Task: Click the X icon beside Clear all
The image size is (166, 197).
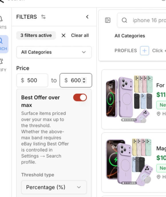Action: 64,36
